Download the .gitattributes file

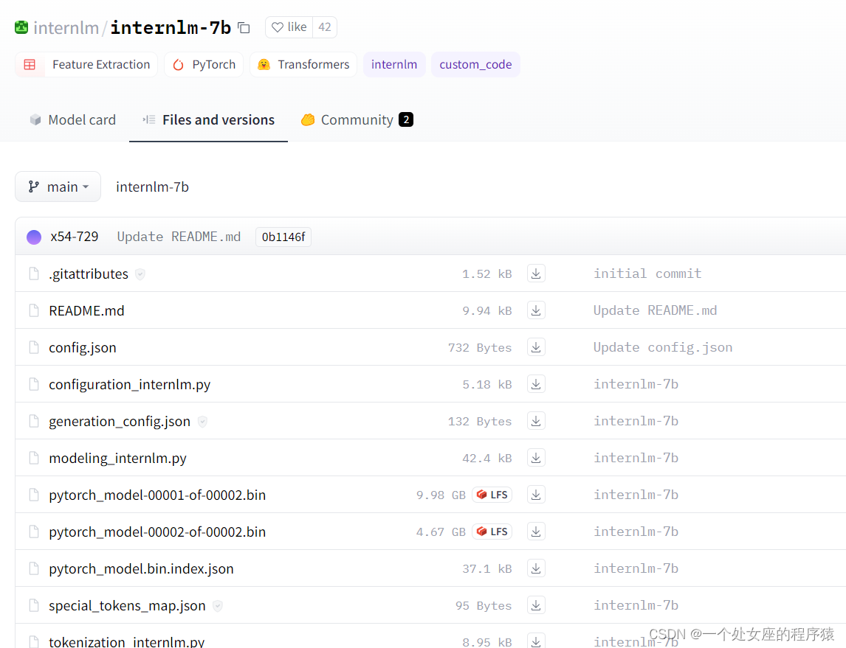point(536,274)
